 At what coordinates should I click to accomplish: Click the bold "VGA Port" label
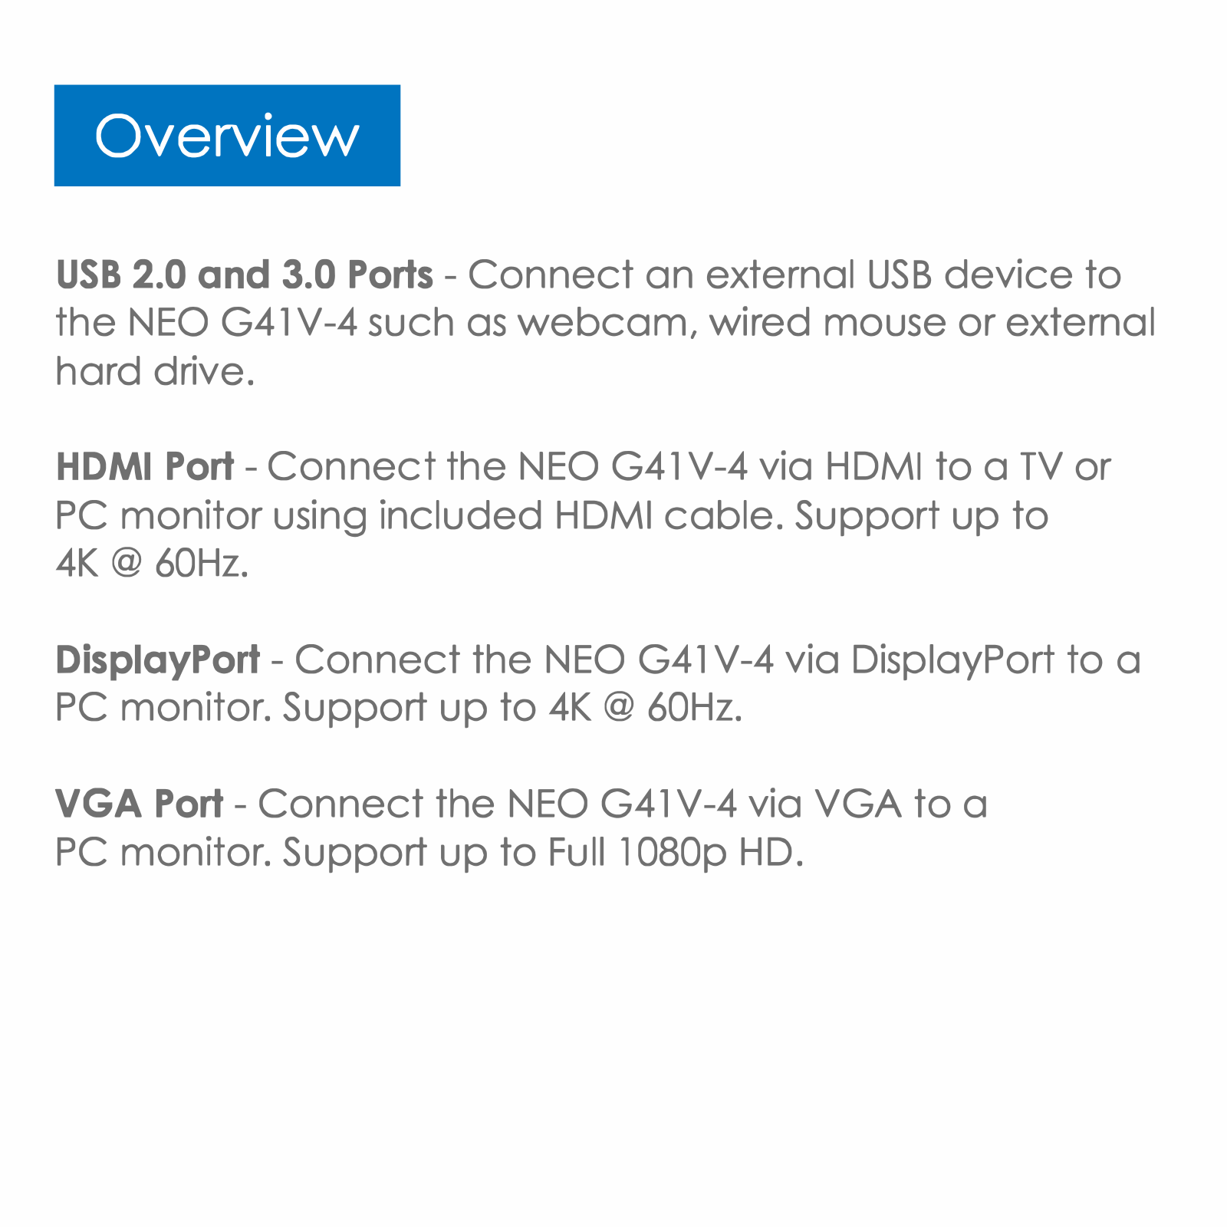139,804
